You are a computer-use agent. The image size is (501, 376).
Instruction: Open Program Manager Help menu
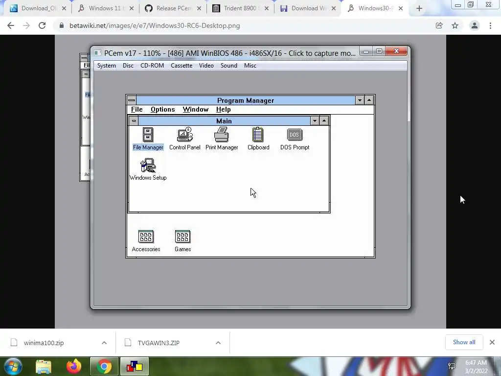(x=223, y=109)
